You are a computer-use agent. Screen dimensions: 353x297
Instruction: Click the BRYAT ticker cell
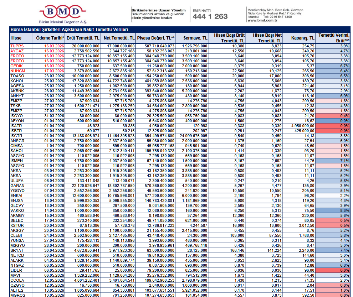[x=17, y=250]
